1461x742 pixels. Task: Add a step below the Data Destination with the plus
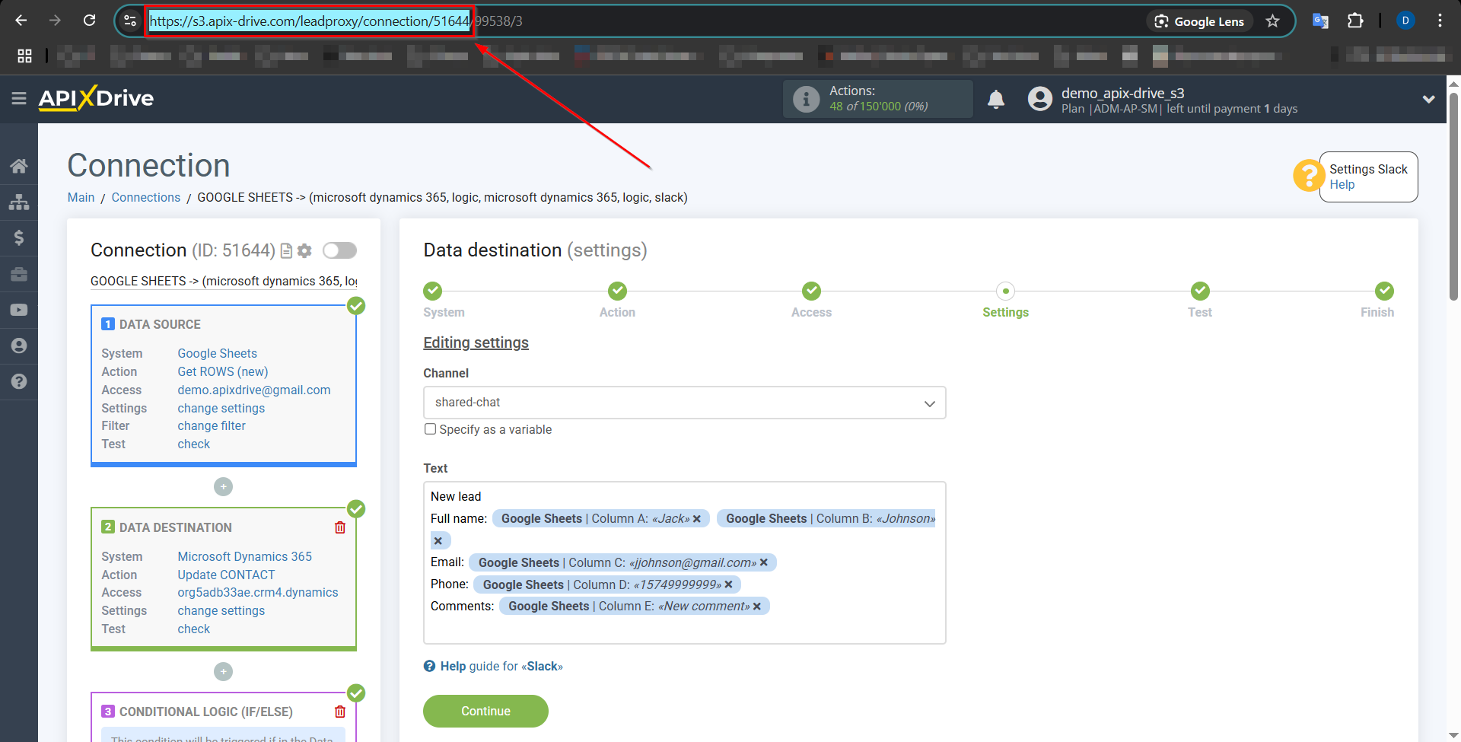pos(223,671)
